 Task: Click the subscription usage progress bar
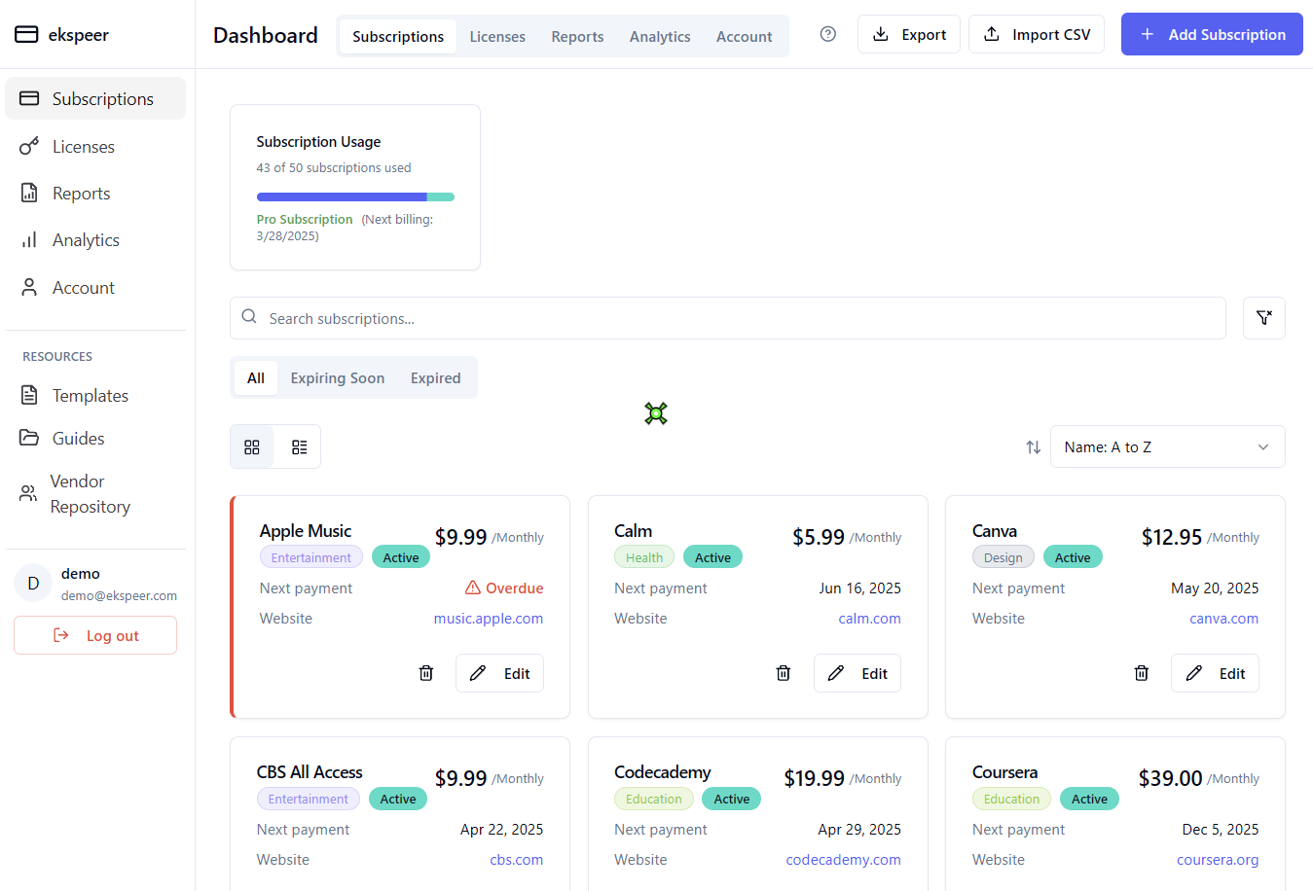tap(355, 196)
